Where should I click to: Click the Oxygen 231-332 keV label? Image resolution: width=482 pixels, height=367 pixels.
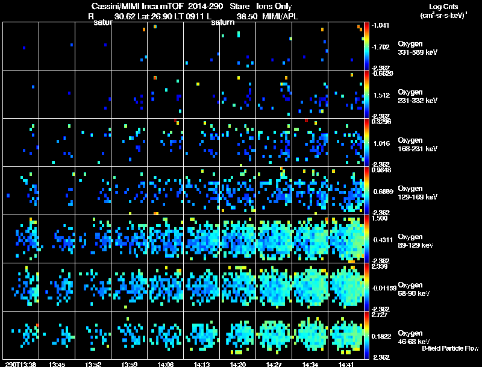(x=418, y=96)
